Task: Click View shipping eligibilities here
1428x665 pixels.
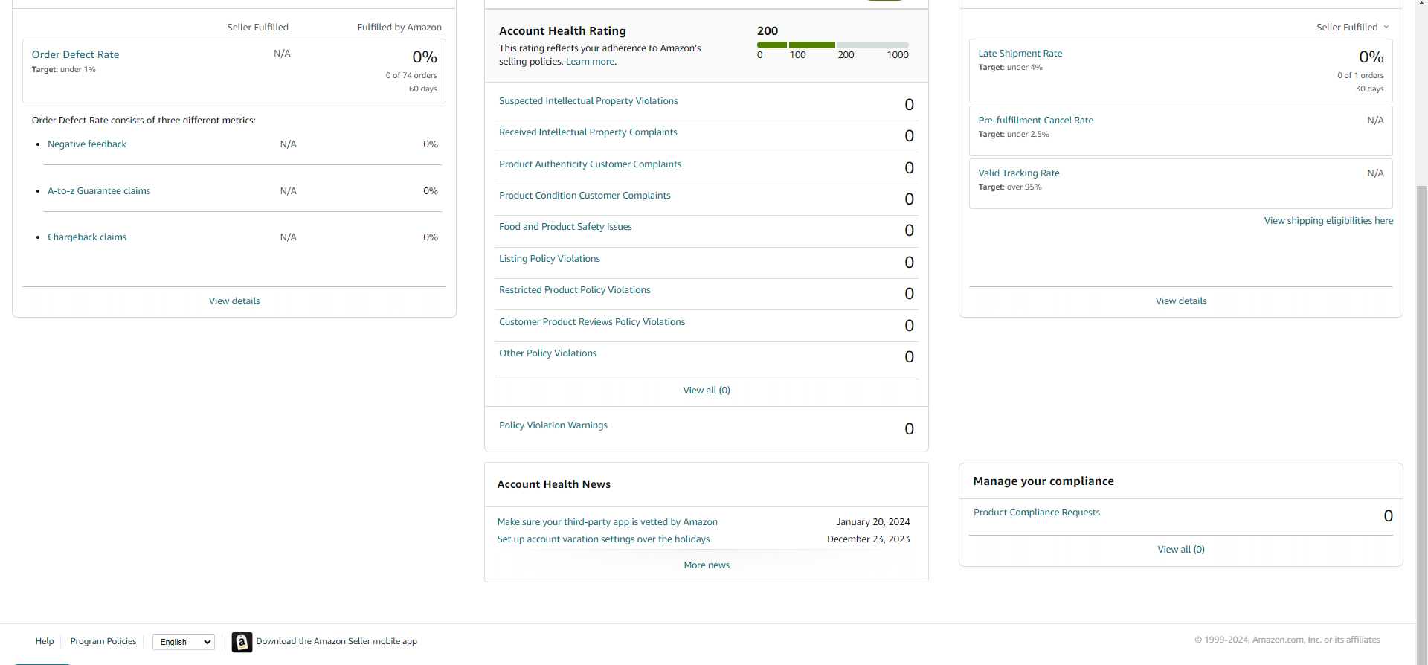Action: (1328, 221)
